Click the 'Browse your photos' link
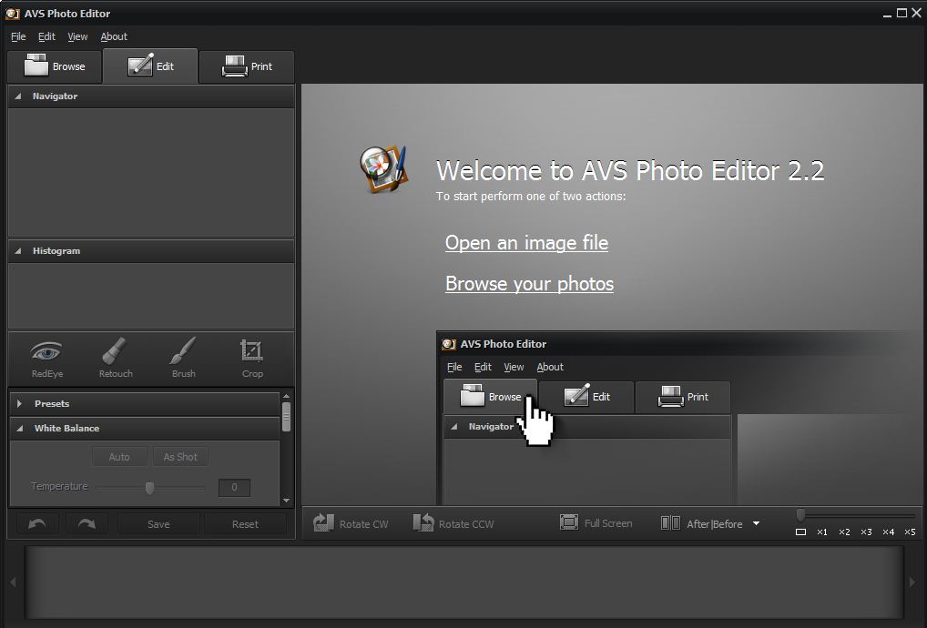This screenshot has height=628, width=927. coord(529,284)
